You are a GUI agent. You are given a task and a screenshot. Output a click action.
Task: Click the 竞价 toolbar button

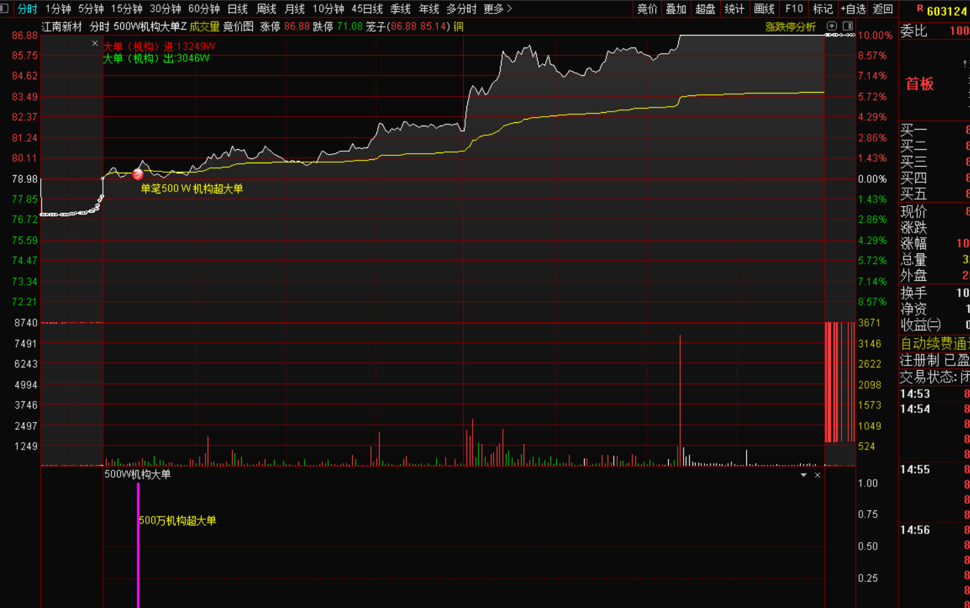[x=647, y=9]
